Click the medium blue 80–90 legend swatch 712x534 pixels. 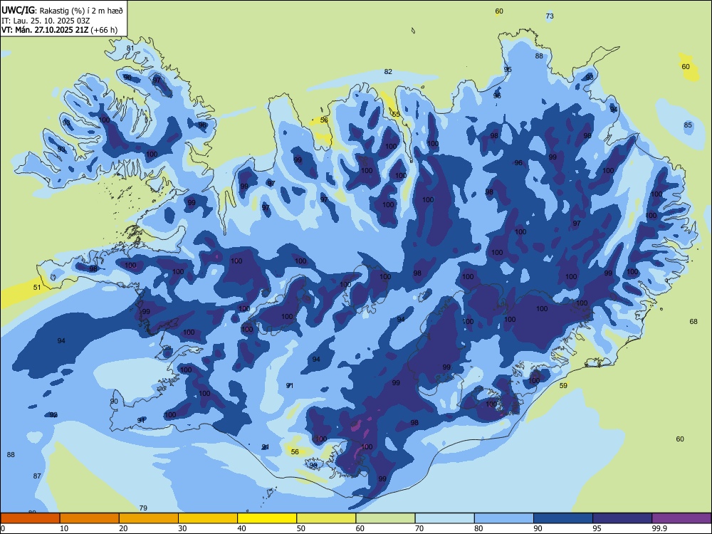[x=504, y=518]
